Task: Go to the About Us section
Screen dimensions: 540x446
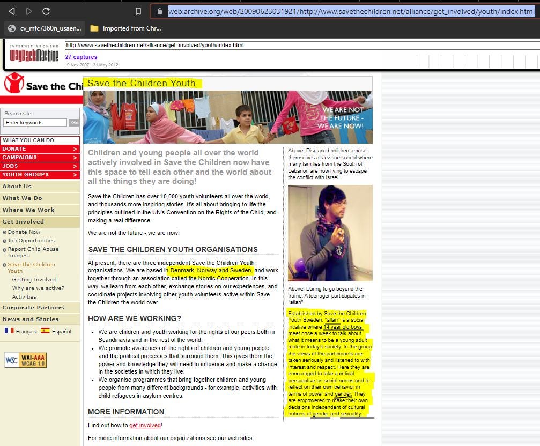Action: tap(40, 187)
